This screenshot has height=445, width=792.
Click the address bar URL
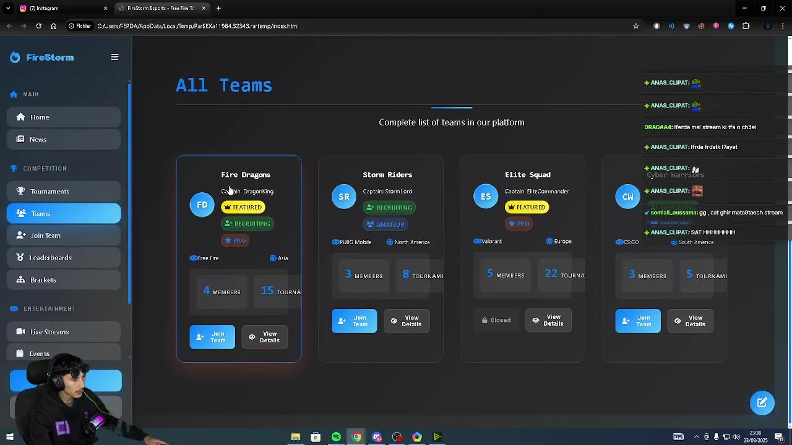pos(198,26)
